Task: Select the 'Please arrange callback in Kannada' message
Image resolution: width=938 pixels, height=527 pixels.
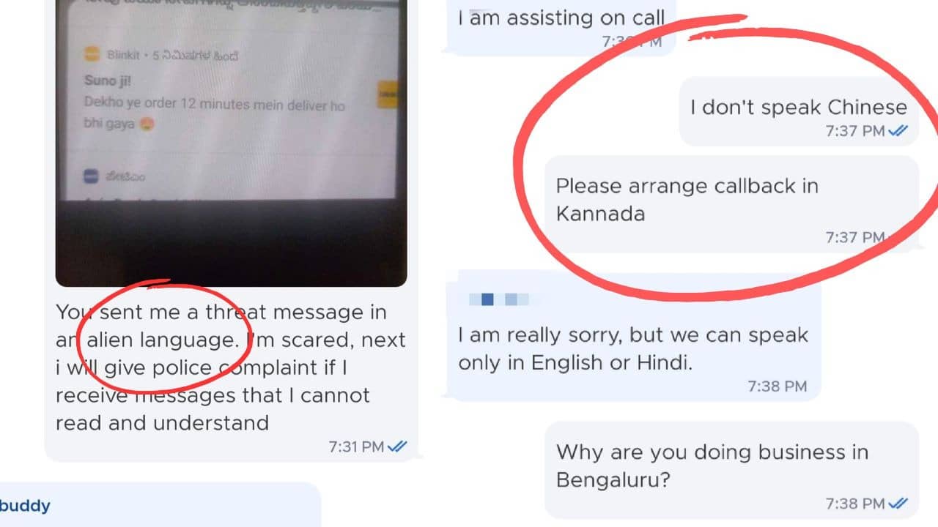Action: point(731,204)
